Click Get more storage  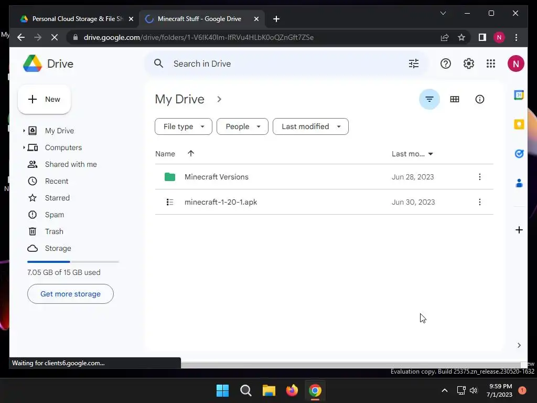point(71,294)
